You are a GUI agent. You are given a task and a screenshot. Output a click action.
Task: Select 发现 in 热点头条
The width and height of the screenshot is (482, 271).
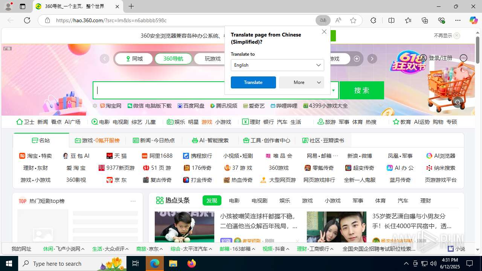click(212, 201)
